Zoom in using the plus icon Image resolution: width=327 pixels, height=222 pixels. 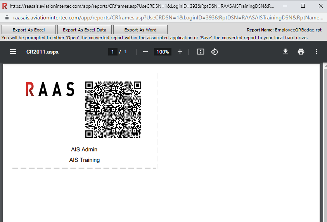180,52
